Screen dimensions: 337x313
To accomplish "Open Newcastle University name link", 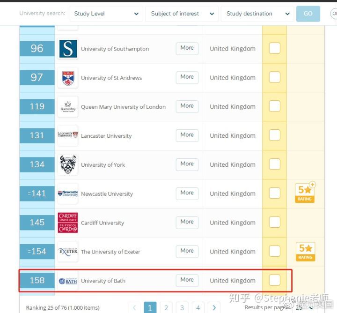I will click(107, 194).
